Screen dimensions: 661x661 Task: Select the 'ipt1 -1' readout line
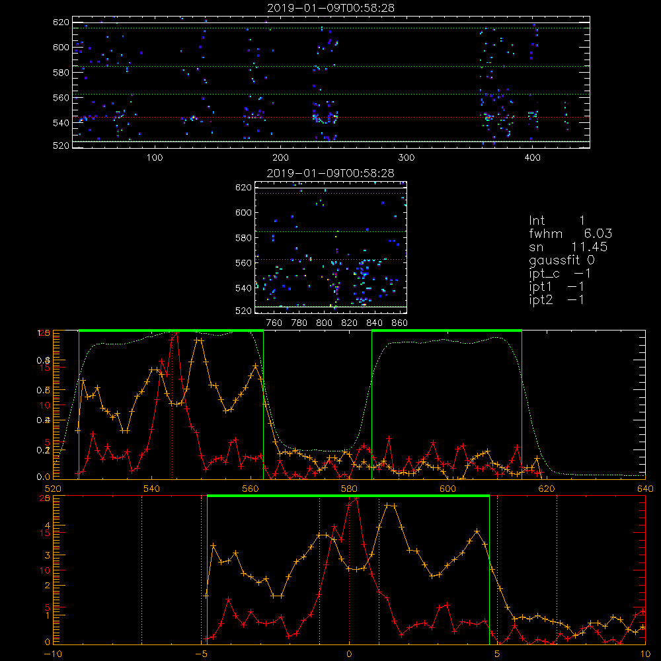[557, 287]
